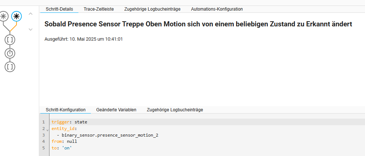Screen dimensions: 365x156
Task: Click the highlighted blue trigger asterisk node
Action: (16, 16)
